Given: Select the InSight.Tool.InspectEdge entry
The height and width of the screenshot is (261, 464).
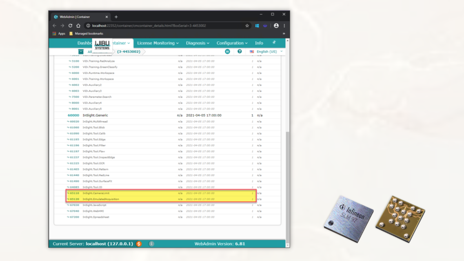Looking at the screenshot, I should coord(98,157).
